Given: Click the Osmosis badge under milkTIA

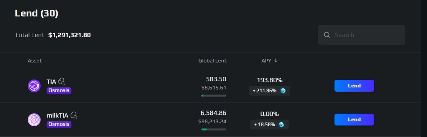Looking at the screenshot, I should pos(59,125).
